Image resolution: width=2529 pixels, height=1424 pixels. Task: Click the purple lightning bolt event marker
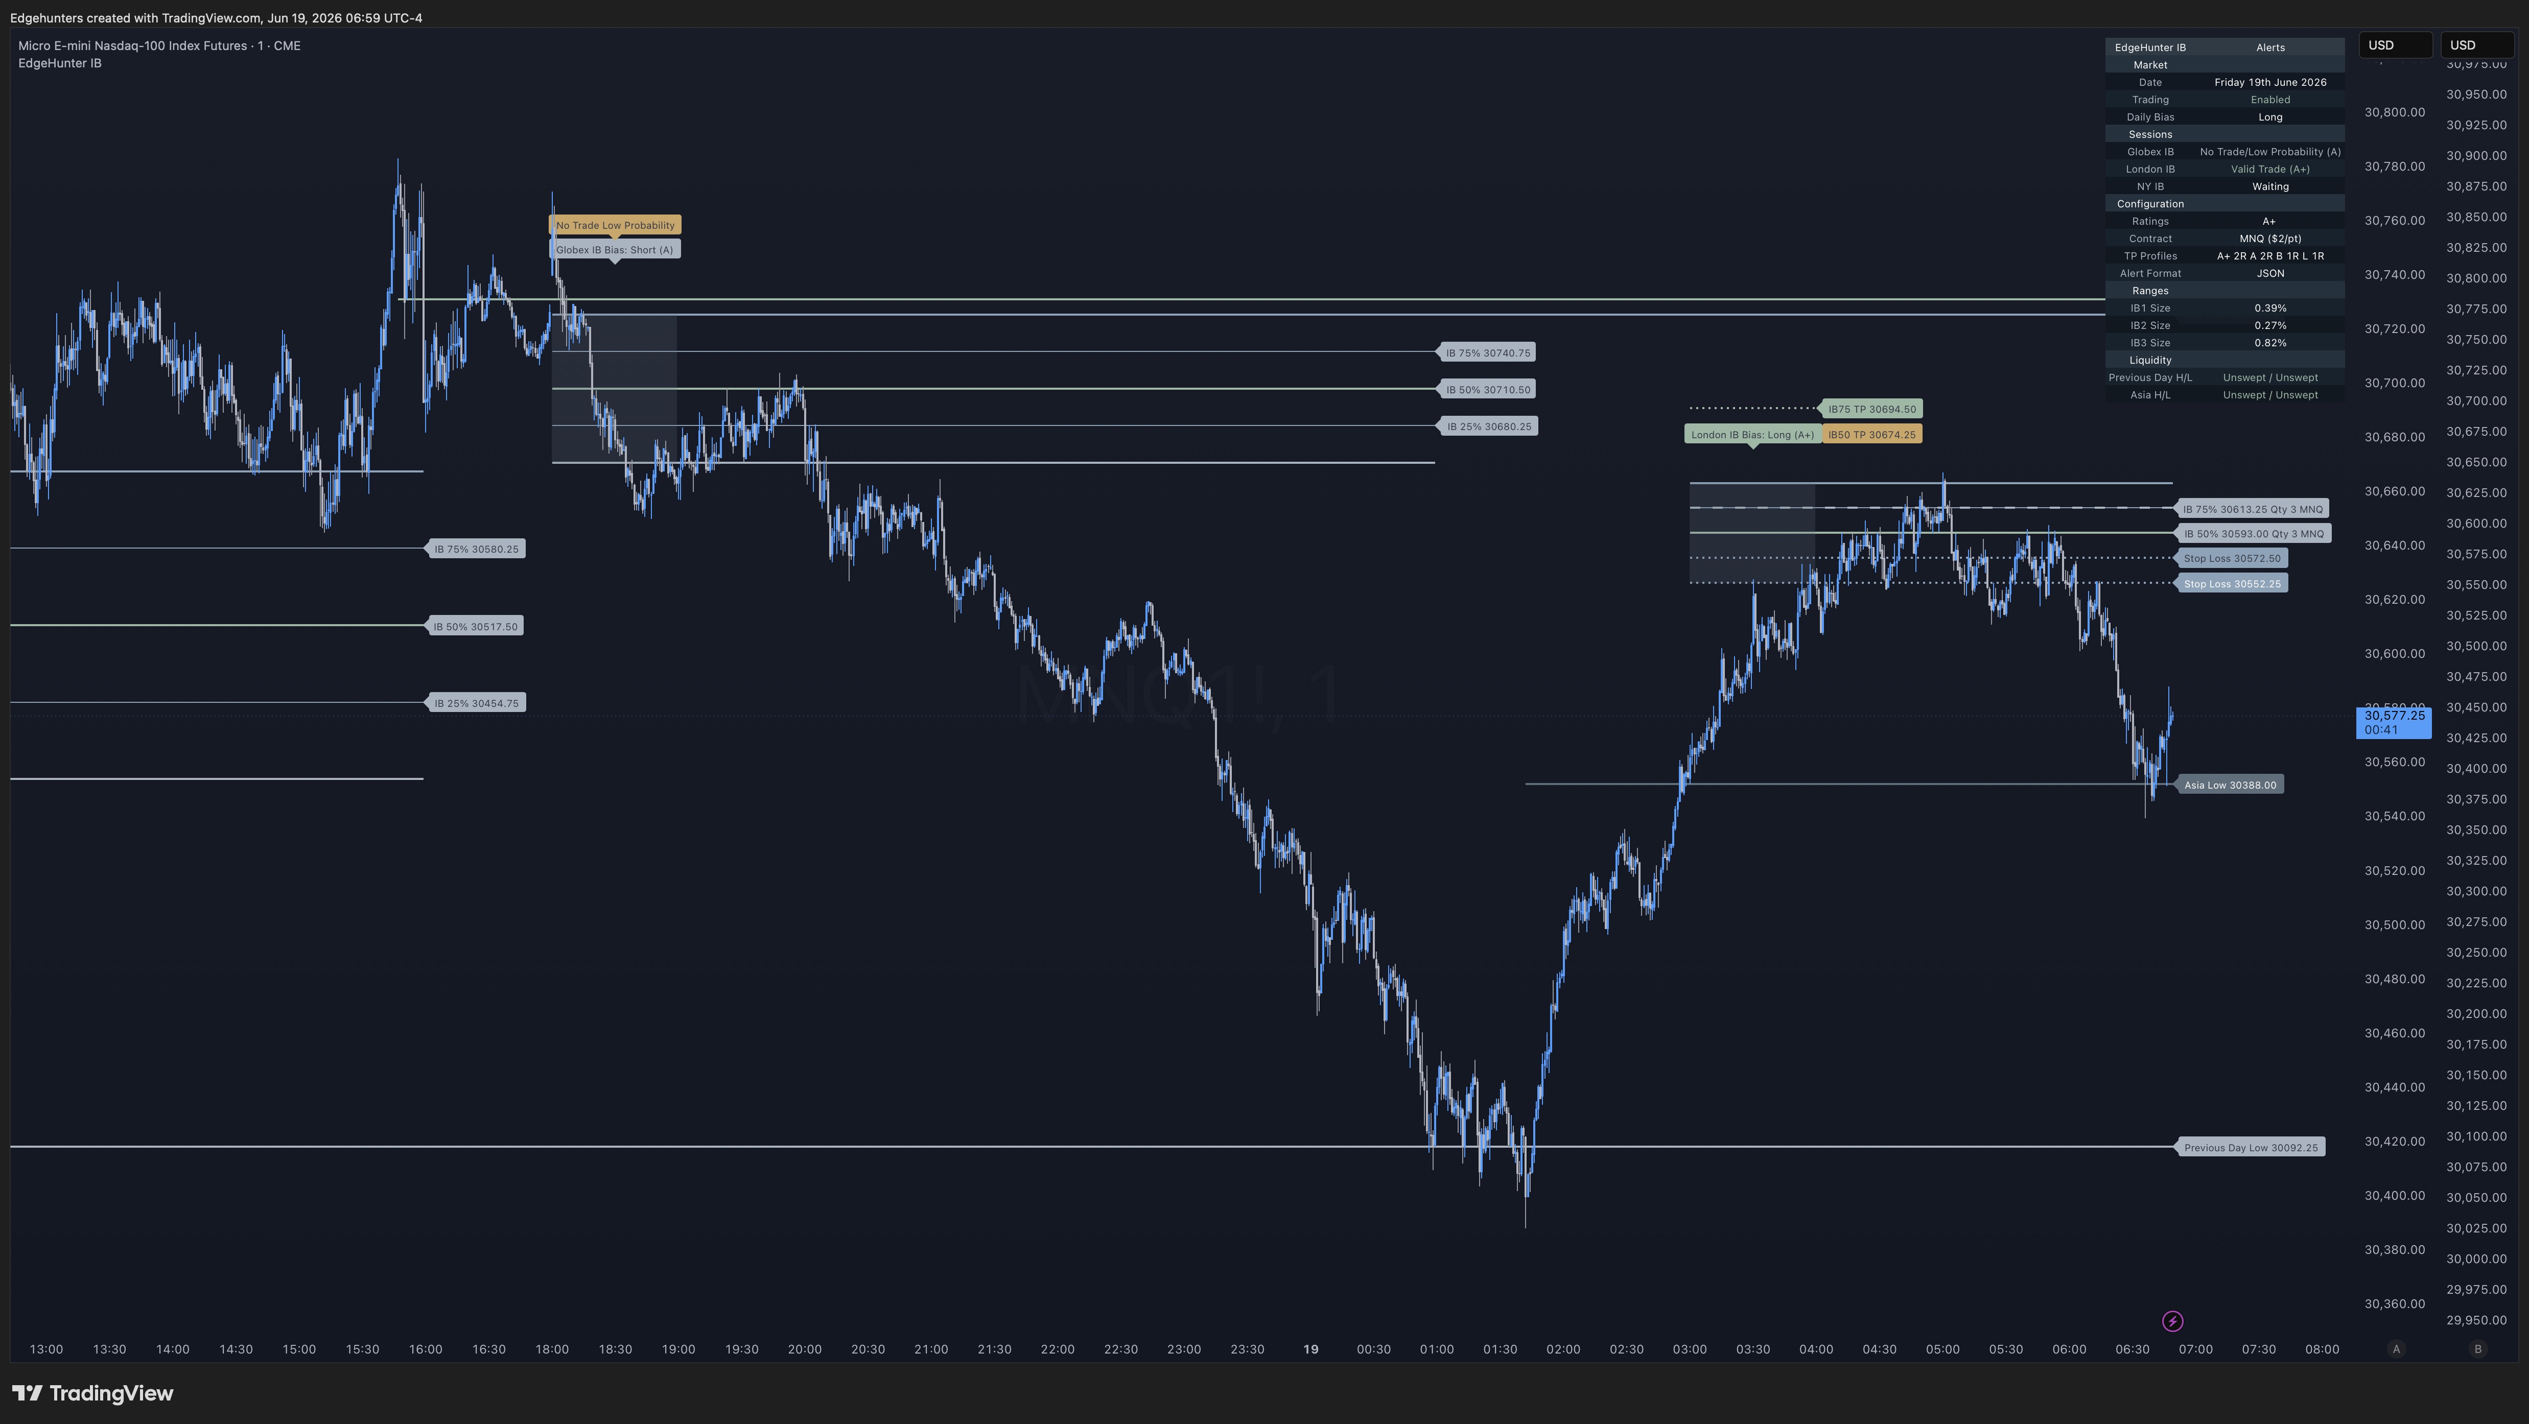(x=2172, y=1321)
